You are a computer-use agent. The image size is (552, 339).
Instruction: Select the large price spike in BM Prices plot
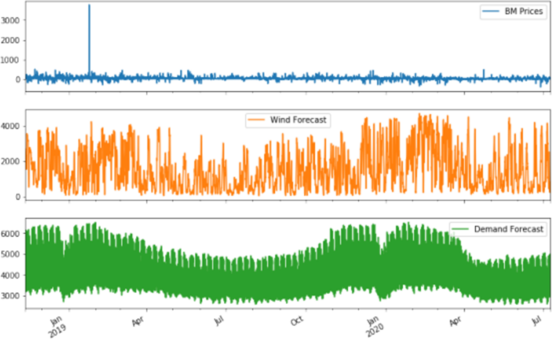tap(89, 28)
